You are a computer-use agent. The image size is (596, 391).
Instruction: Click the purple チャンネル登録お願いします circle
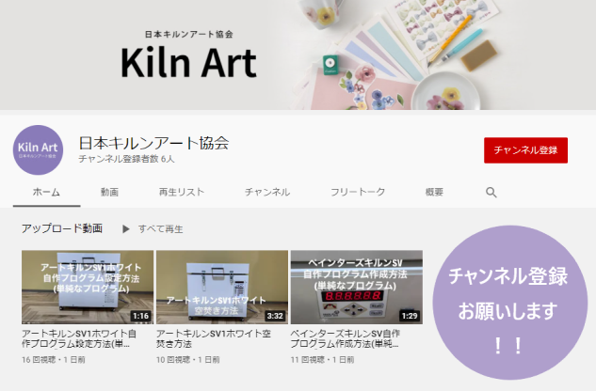[x=509, y=303]
